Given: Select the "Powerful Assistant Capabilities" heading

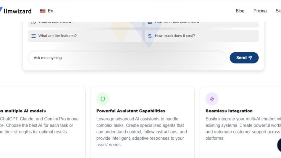Looking at the screenshot, I should click(x=131, y=111).
